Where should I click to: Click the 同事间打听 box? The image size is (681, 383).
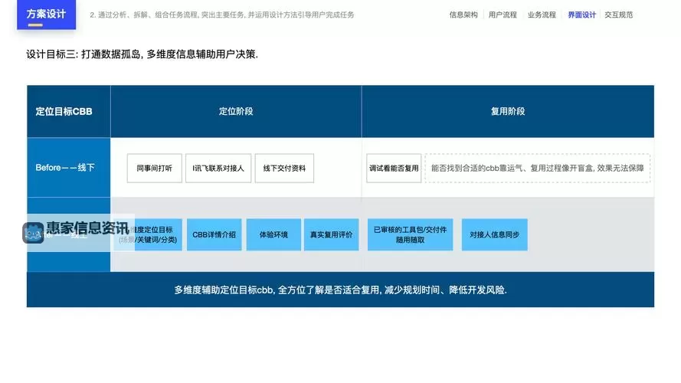coord(154,168)
